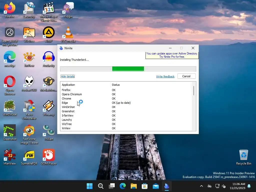256x192 pixels.
Task: Click the network tray icon
Action: (217, 186)
